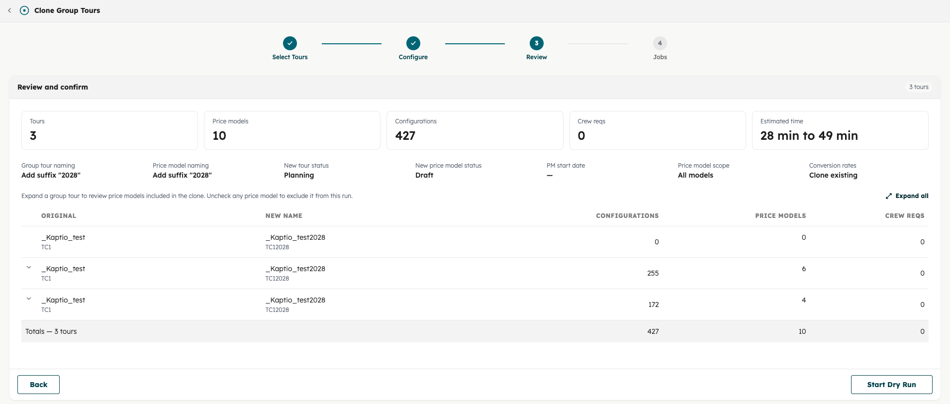950x404 pixels.
Task: Click _Kaptio_test2028 in the 255 configurations row
Action: tap(295, 269)
